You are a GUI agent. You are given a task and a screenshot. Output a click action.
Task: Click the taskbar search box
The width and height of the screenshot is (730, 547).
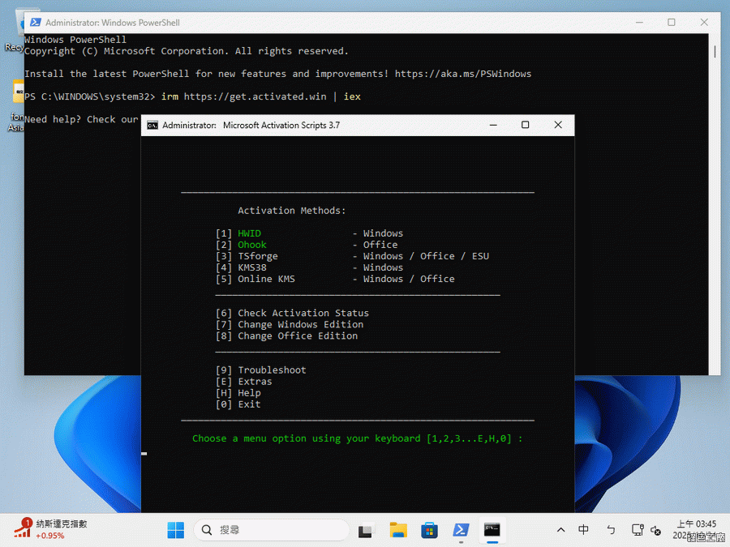point(272,530)
